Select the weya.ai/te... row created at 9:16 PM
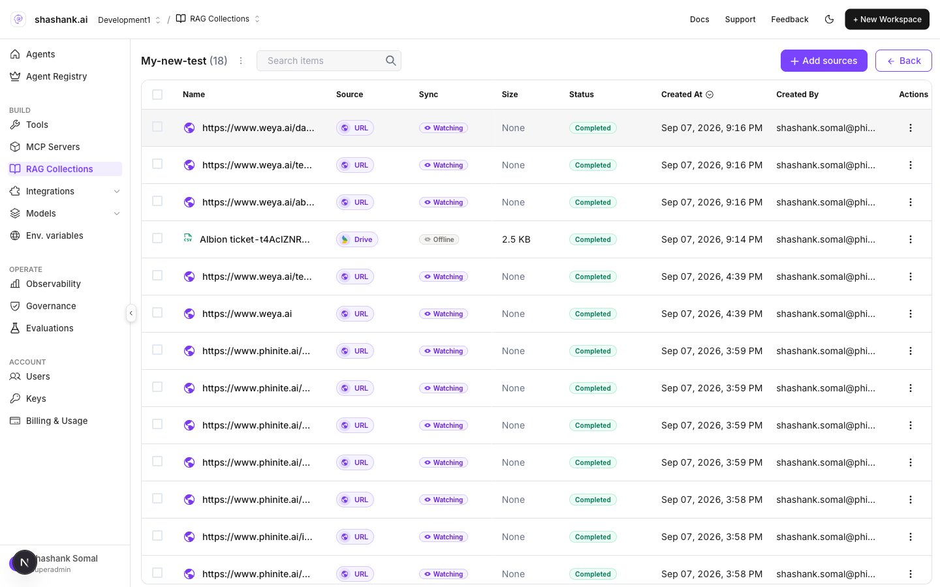 click(x=157, y=164)
